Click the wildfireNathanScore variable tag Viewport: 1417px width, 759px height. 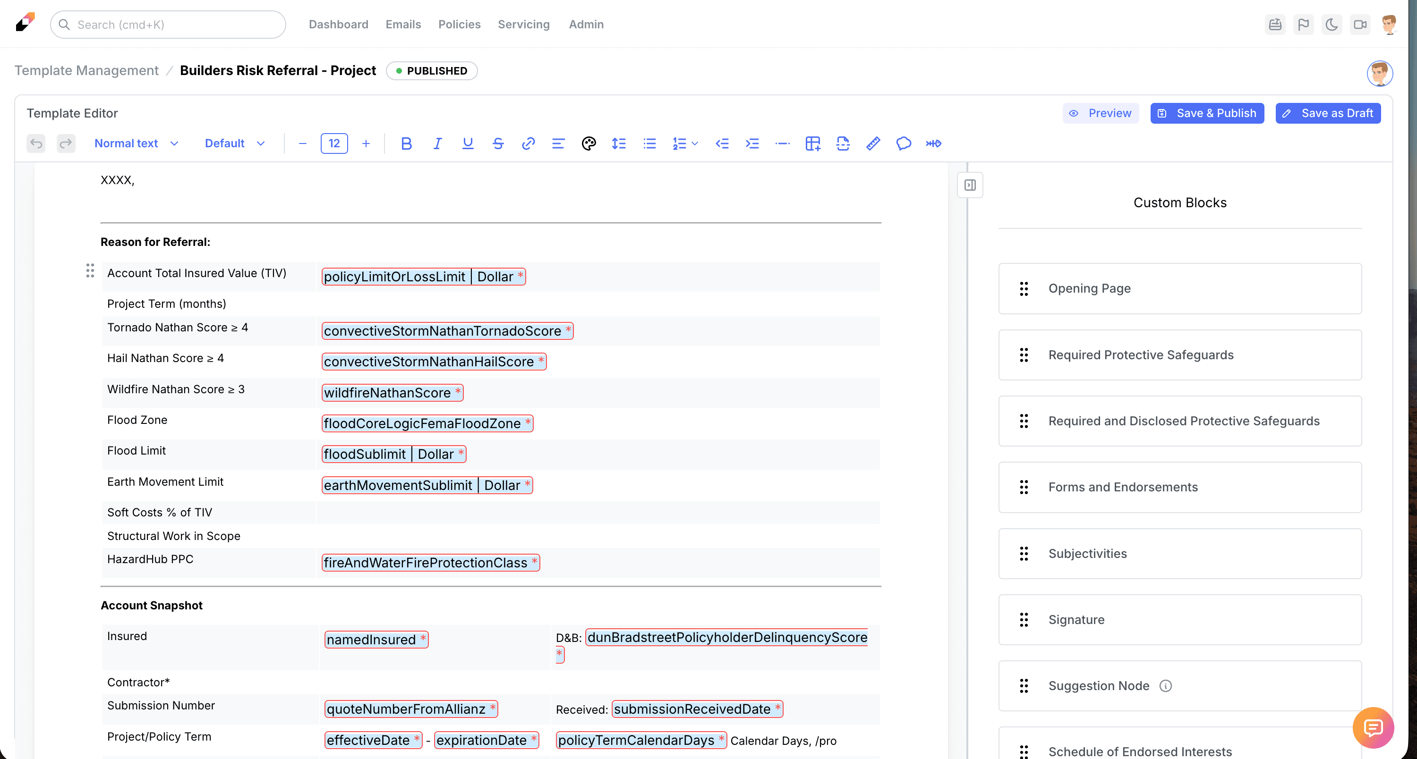click(x=392, y=392)
